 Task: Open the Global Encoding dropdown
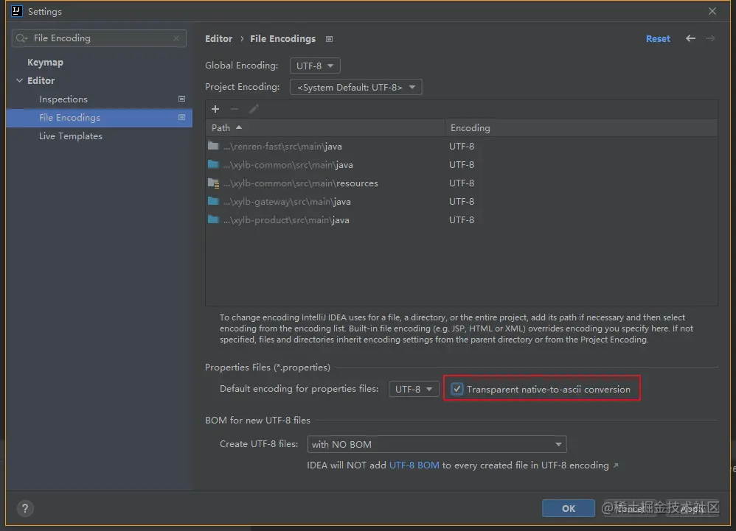click(315, 65)
